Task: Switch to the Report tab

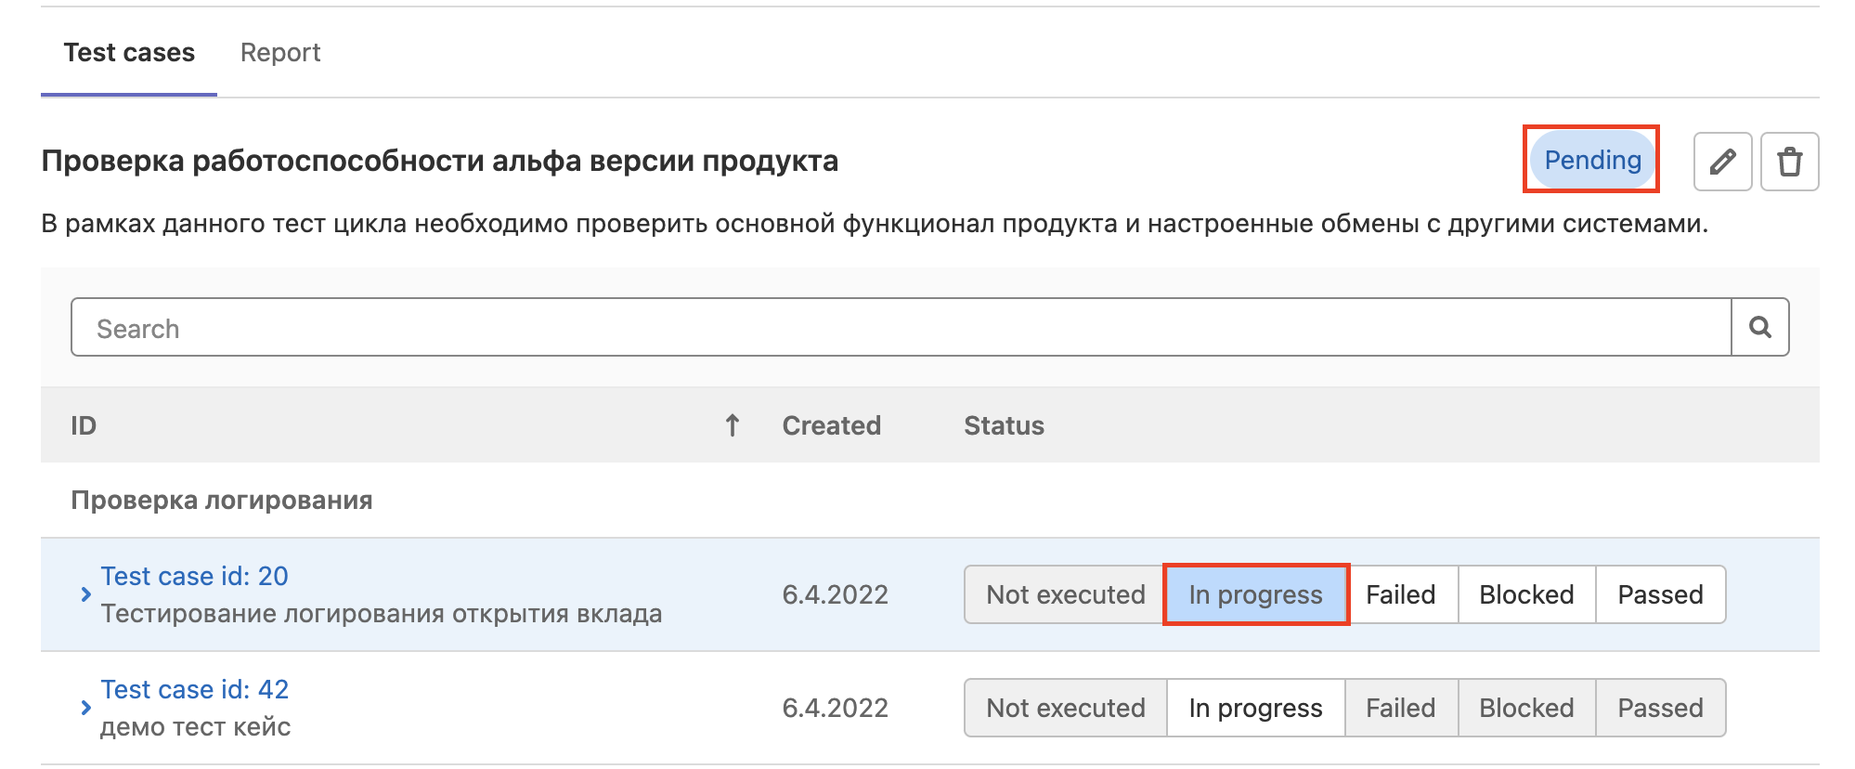Action: 279,53
